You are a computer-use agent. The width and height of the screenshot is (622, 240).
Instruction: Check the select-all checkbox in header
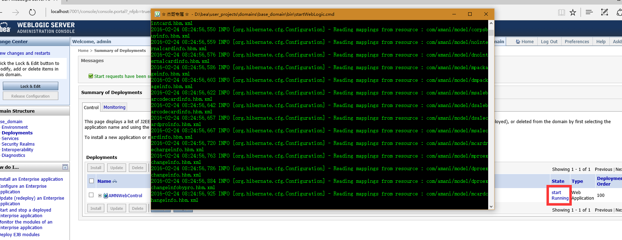tap(91, 181)
